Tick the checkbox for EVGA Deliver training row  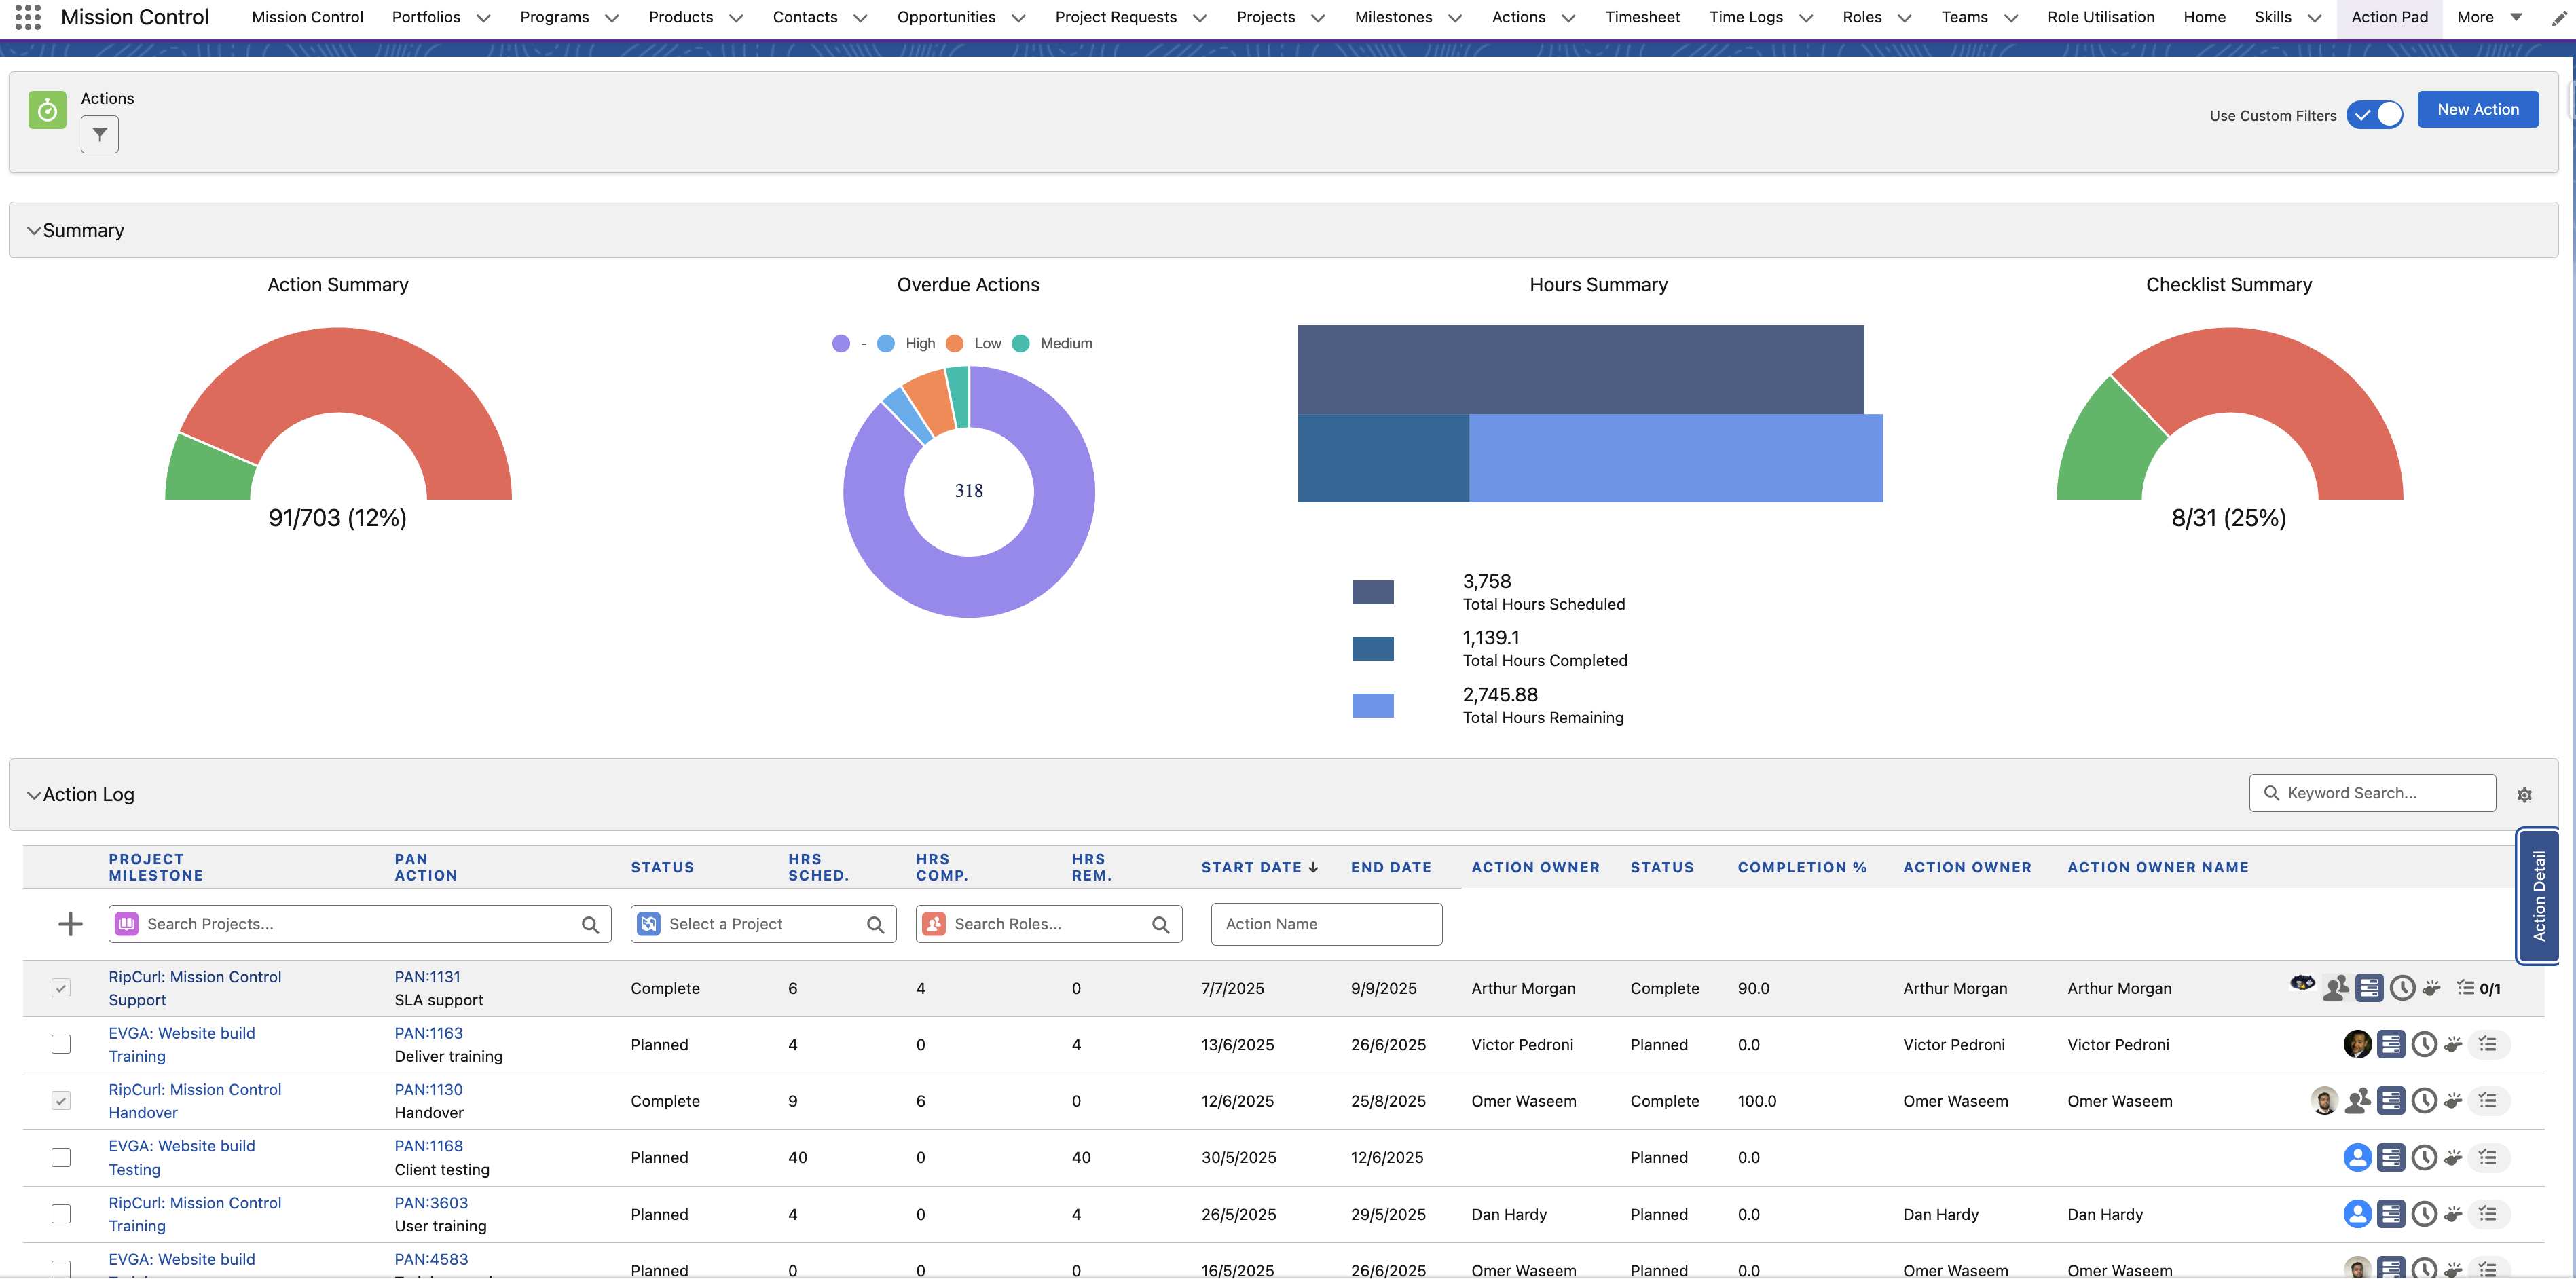tap(61, 1044)
